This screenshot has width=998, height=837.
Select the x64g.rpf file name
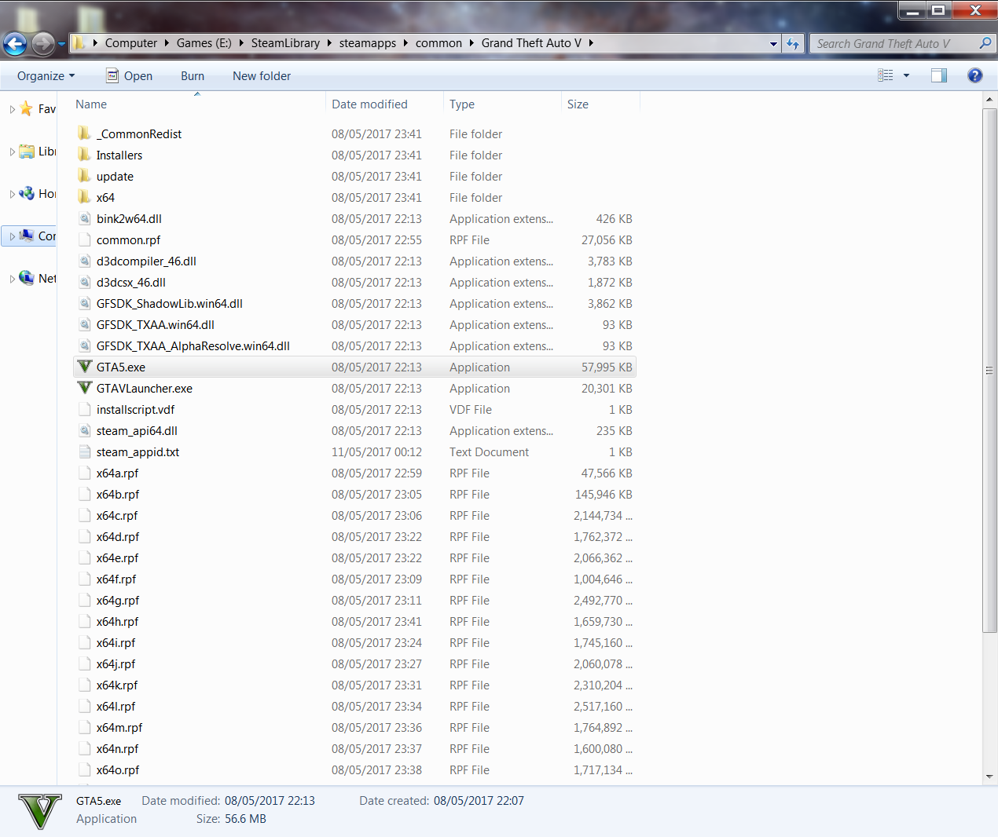(x=118, y=601)
